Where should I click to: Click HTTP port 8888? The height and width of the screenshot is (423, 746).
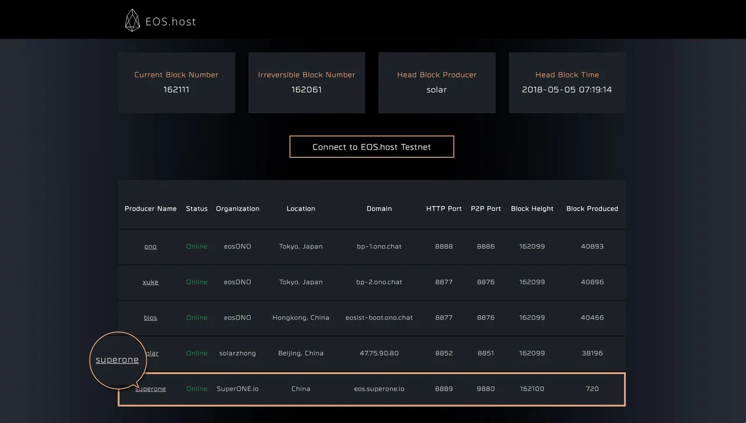(444, 246)
